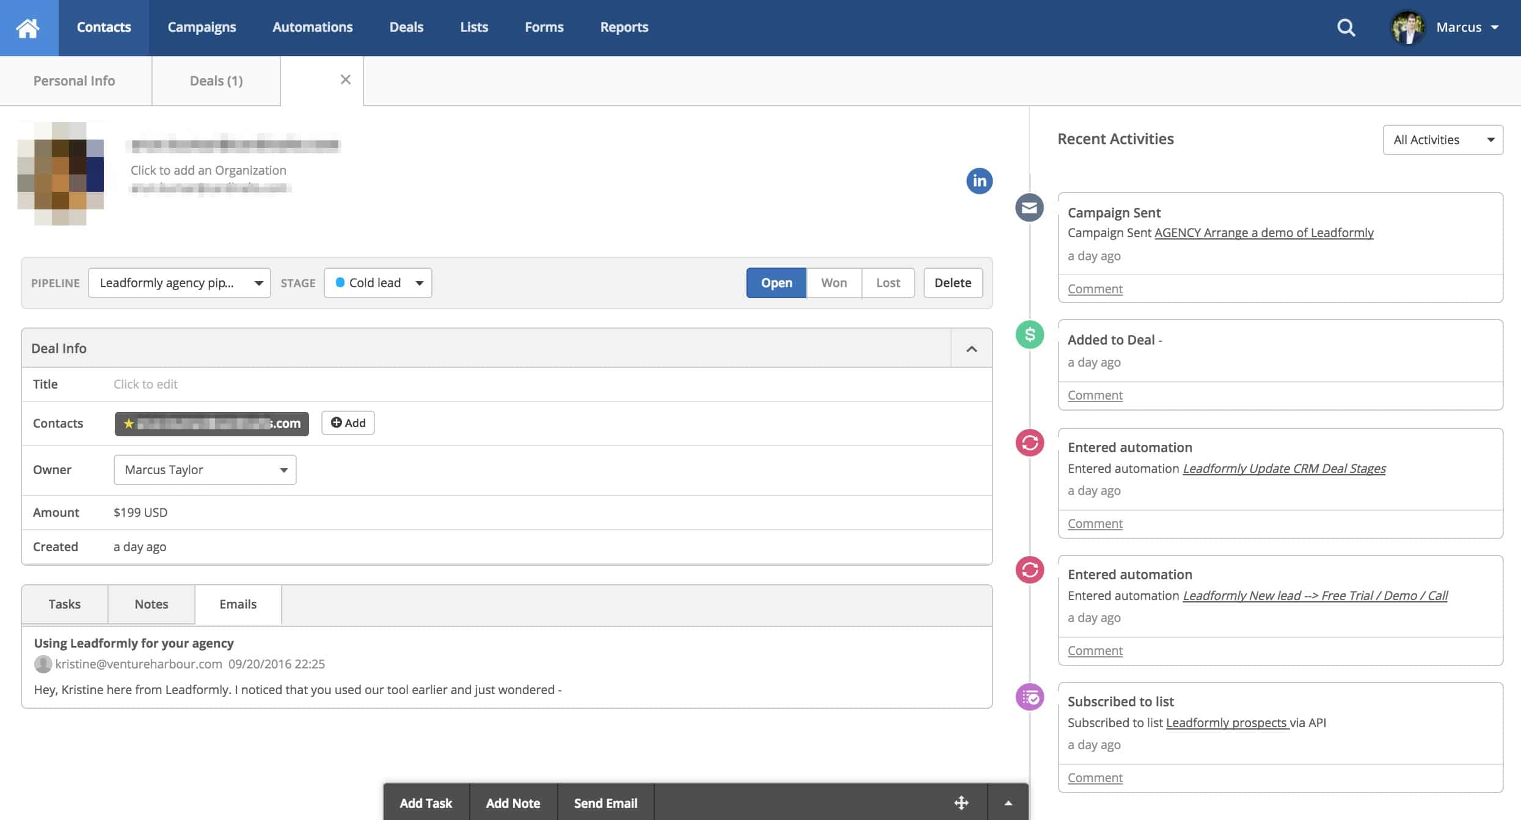
Task: Click the Won status button
Action: (x=834, y=283)
